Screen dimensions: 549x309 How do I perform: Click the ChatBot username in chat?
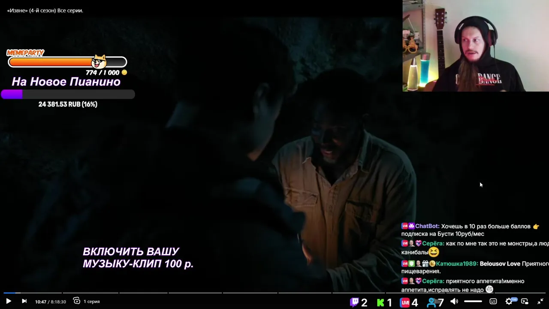coord(427,226)
